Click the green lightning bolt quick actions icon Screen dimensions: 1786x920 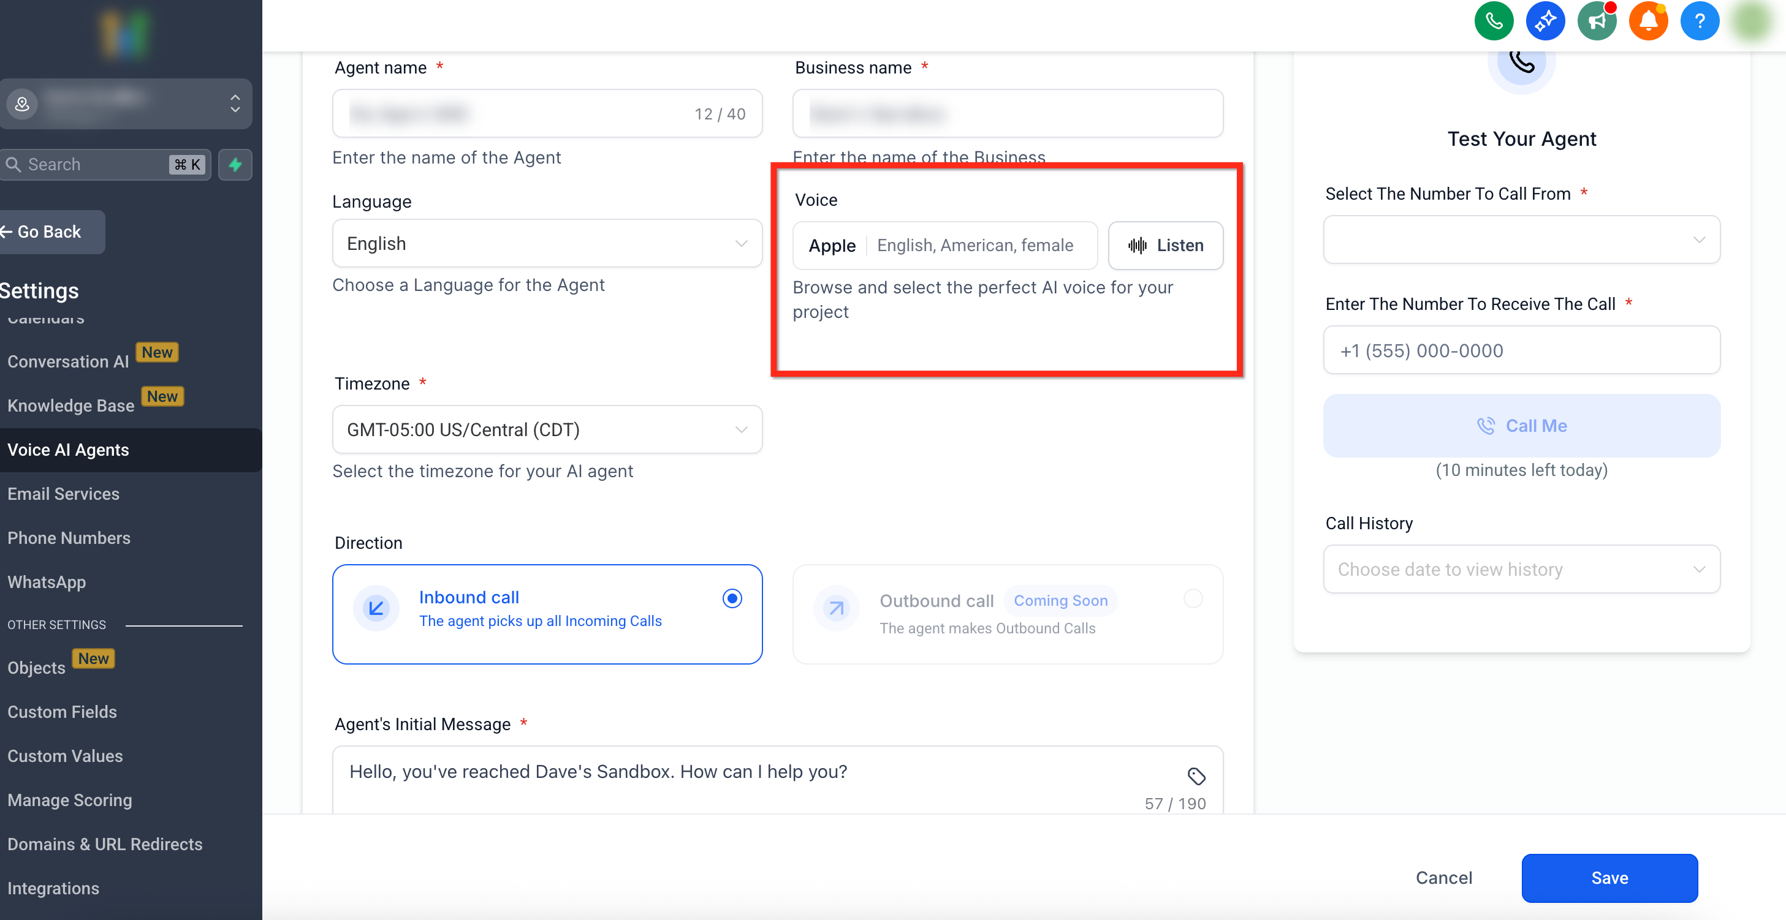235,165
